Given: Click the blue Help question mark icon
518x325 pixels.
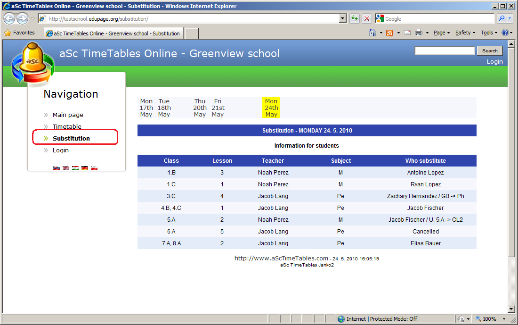Looking at the screenshot, I should click(505, 33).
